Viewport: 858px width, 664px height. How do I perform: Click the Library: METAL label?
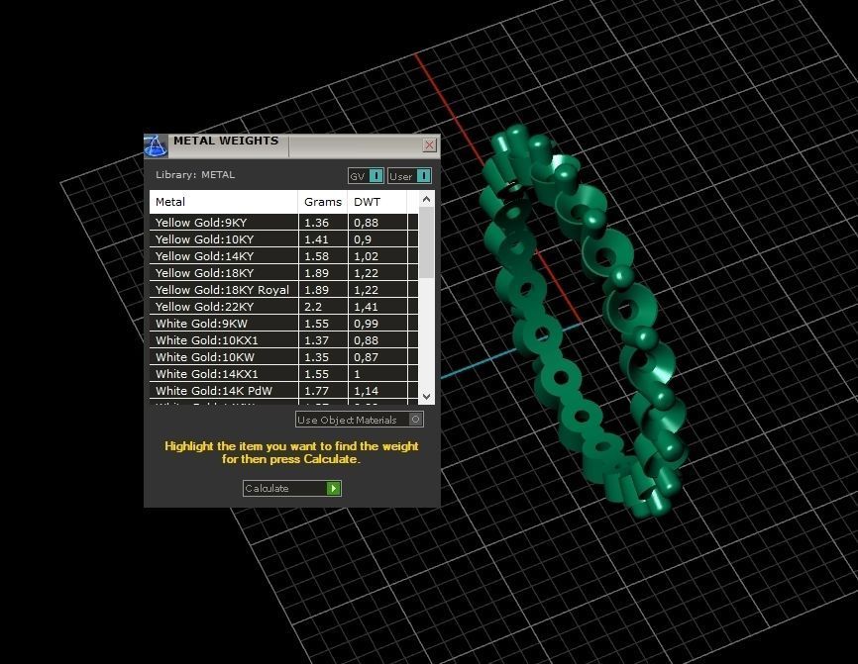click(195, 175)
